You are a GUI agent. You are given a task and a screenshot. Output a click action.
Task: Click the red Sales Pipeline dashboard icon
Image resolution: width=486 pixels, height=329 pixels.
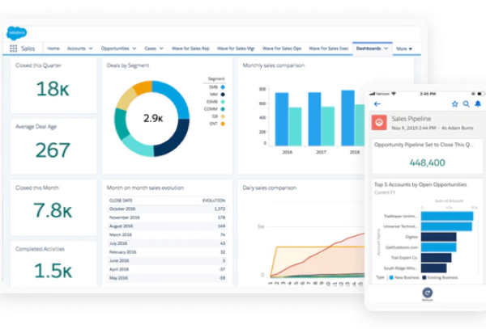(379, 122)
